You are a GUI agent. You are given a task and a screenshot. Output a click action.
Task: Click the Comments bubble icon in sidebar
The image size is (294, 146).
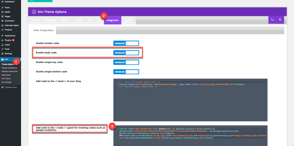click(x=2, y=21)
